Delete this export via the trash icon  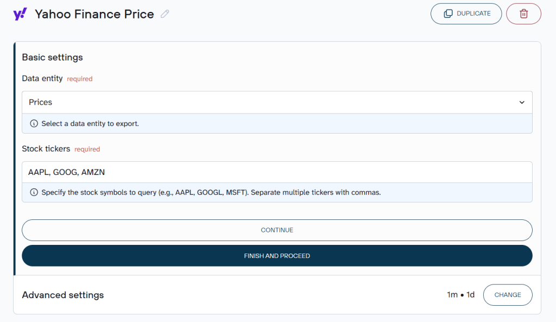(x=523, y=13)
